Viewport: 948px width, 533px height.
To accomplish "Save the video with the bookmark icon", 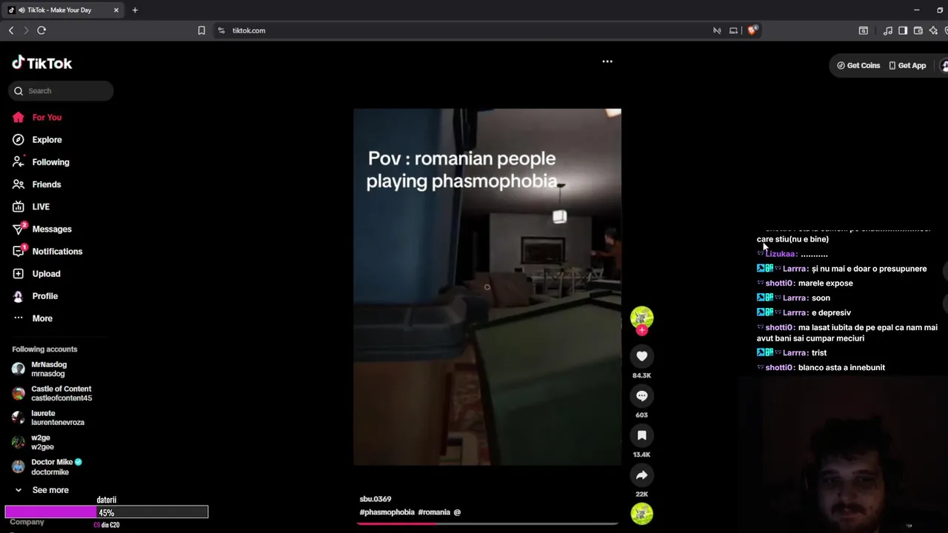I will (x=642, y=435).
